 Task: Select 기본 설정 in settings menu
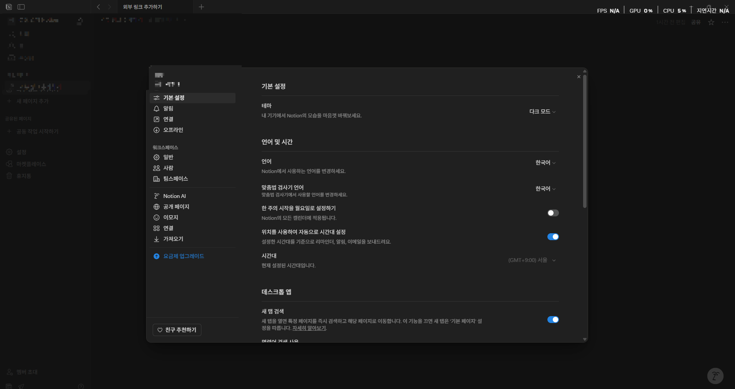tap(193, 98)
